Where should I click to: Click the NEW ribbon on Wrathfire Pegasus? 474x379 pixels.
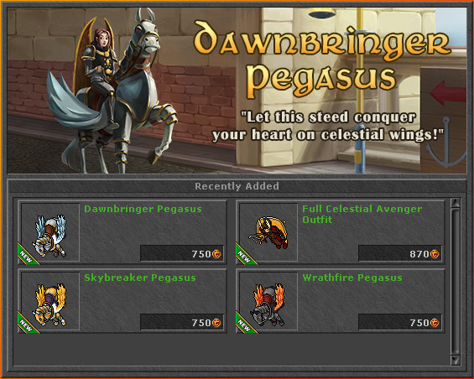246,324
